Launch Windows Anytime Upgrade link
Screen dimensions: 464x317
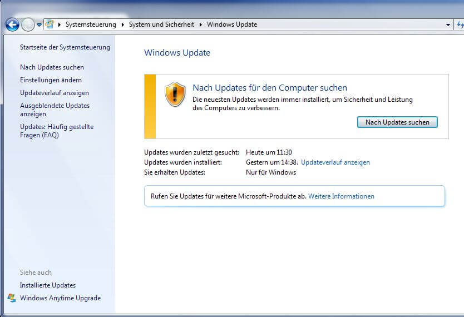point(61,298)
